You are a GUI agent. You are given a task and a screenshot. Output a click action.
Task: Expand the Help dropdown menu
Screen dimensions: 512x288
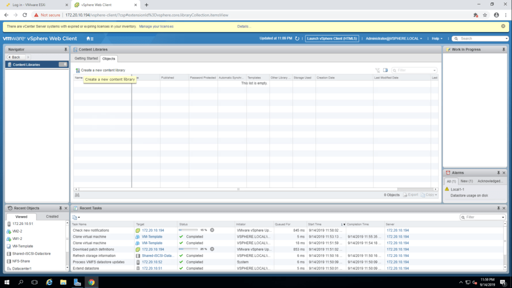coord(437,38)
